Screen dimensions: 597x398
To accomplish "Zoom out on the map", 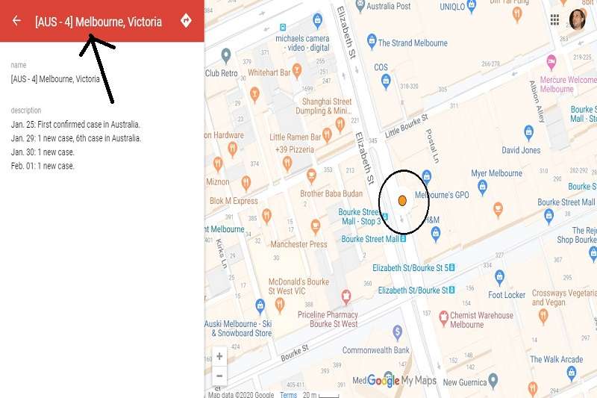I will (219, 376).
